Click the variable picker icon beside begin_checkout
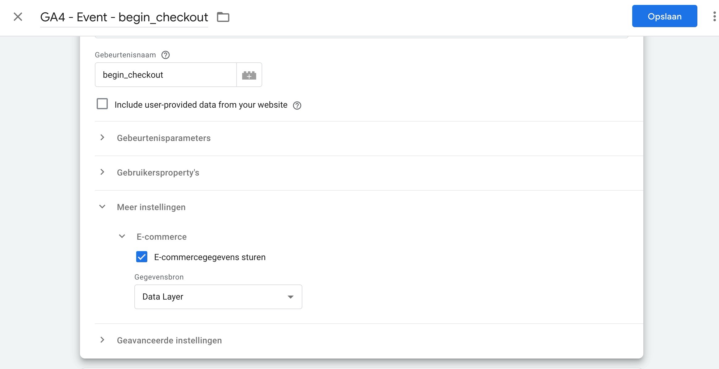The image size is (719, 369). 249,75
